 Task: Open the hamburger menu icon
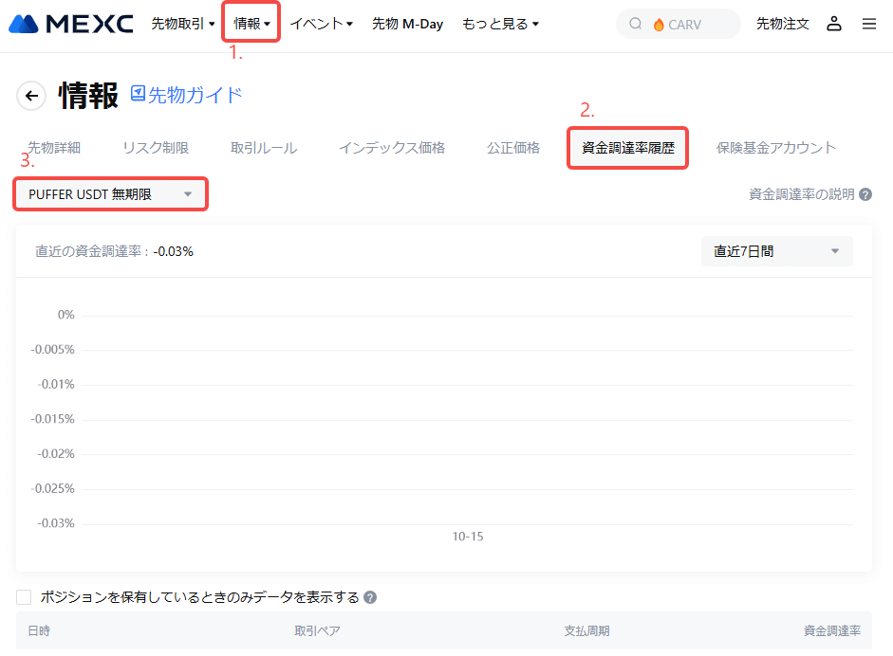tap(869, 24)
